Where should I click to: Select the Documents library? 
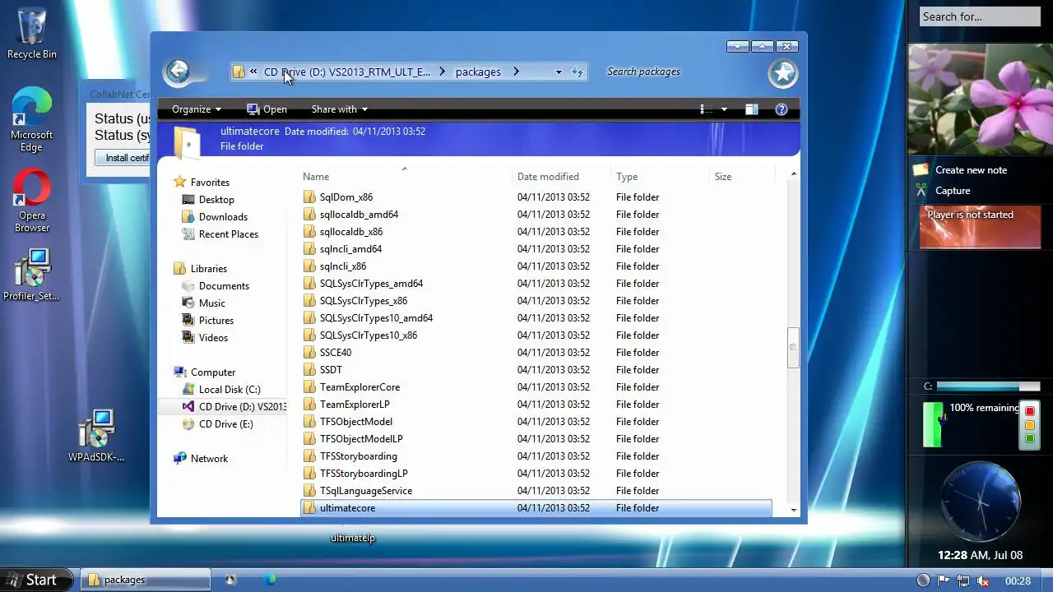(x=223, y=286)
